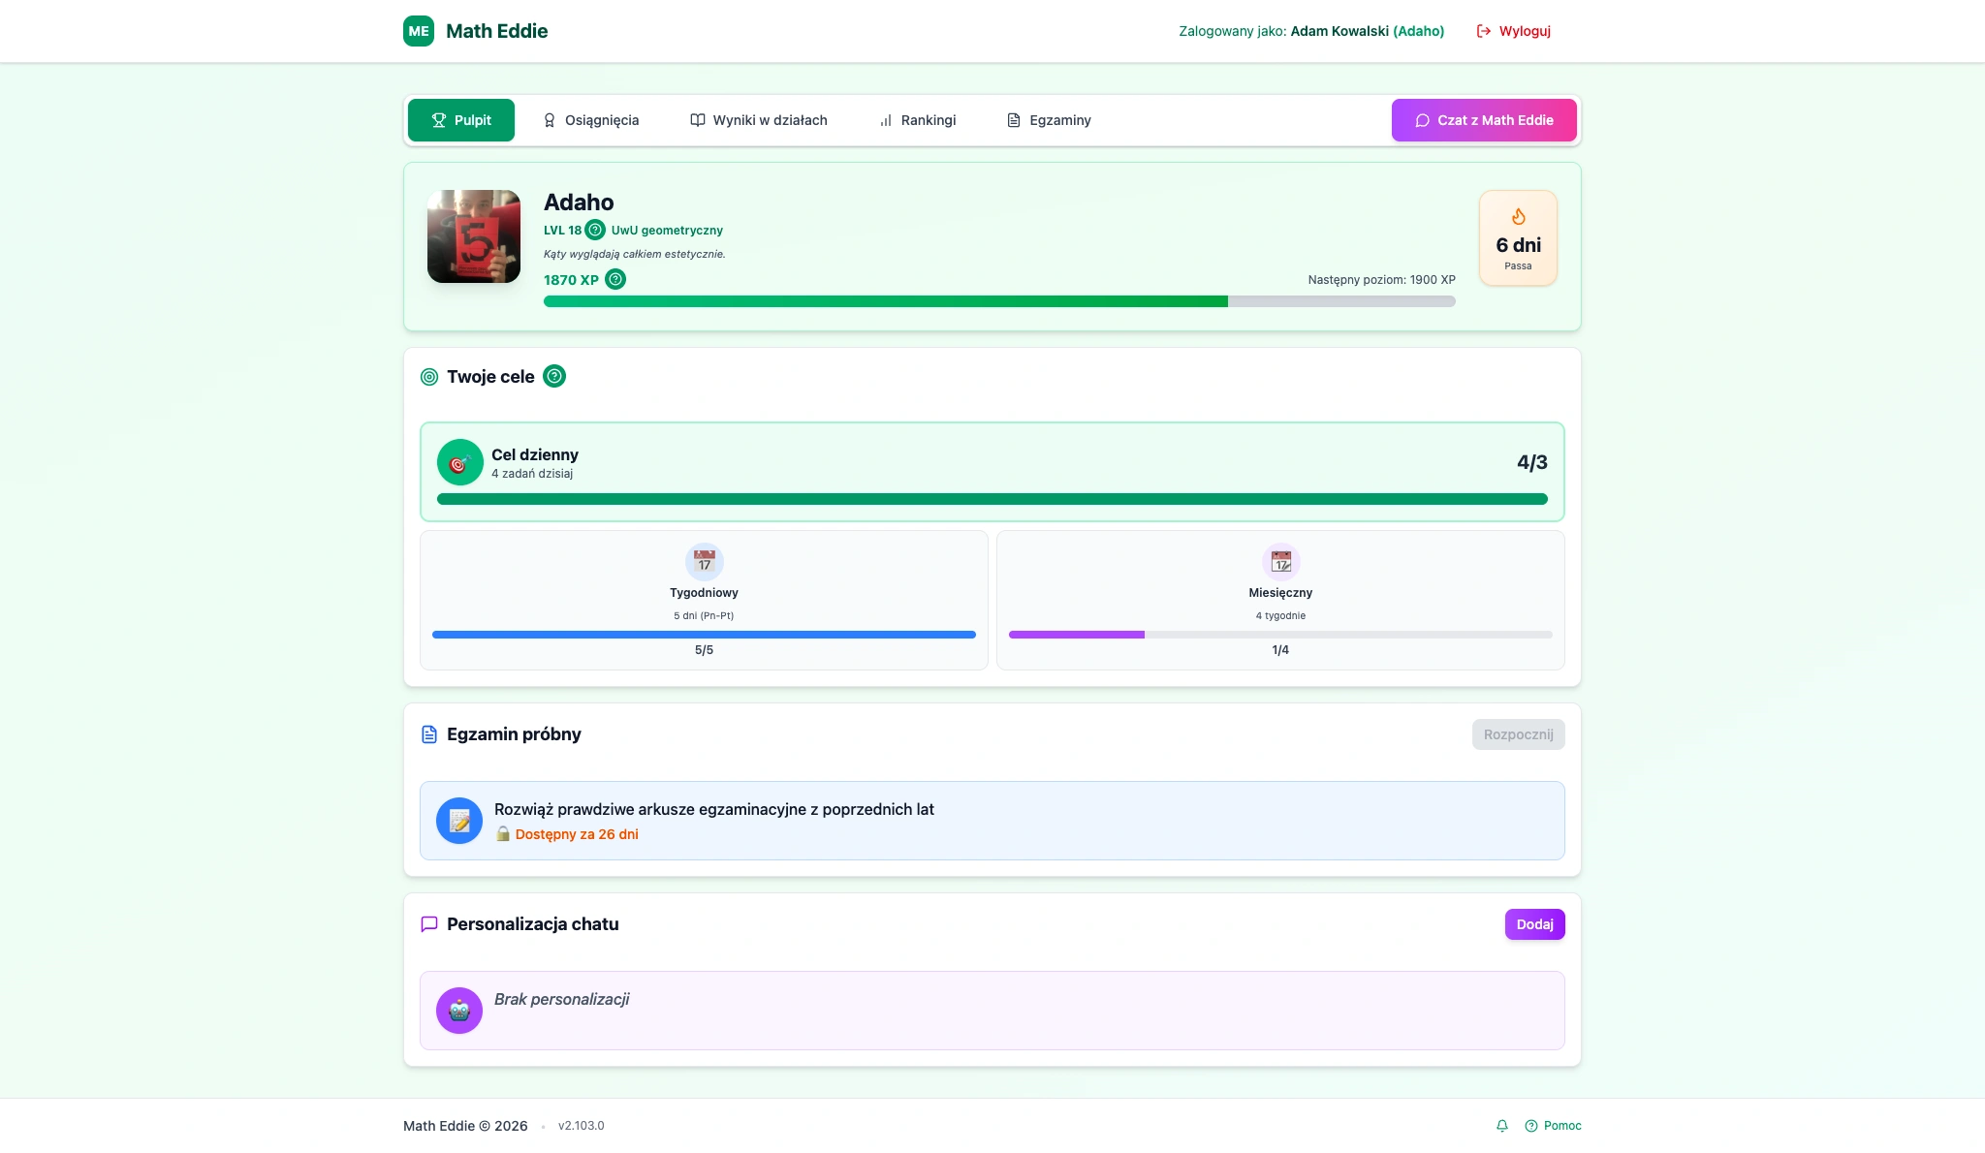Click the Adam Kowalski (Adaho) username
This screenshot has width=1985, height=1153.
click(x=1368, y=31)
